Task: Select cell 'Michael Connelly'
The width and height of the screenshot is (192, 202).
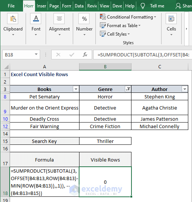Action: pyautogui.click(x=160, y=126)
